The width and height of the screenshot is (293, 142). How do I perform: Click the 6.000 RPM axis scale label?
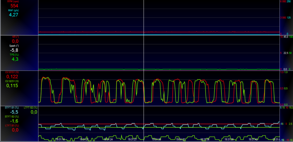283,2
